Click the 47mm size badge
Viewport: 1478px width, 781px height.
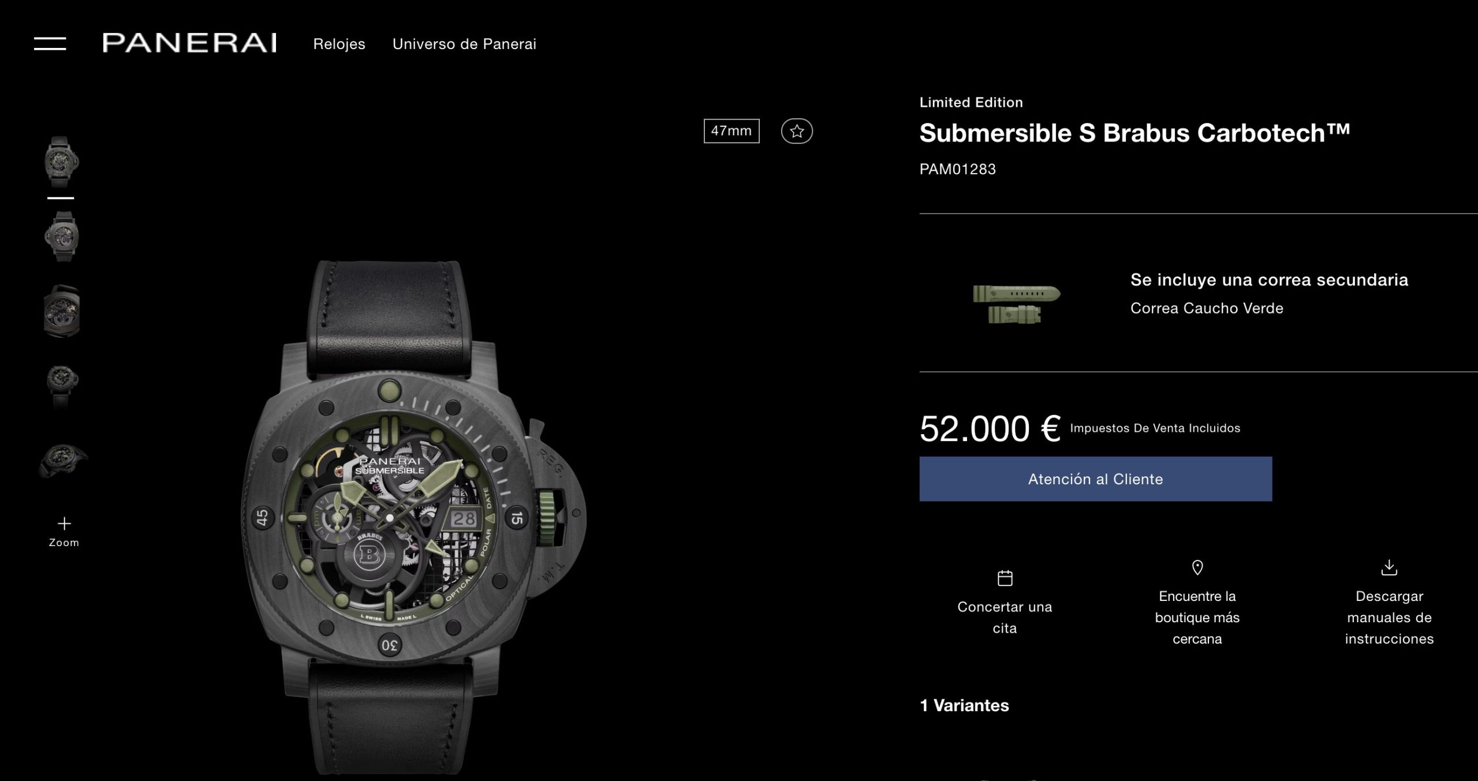click(x=731, y=131)
